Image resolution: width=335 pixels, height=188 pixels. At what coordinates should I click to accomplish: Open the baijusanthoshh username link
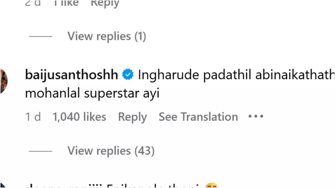[x=72, y=75]
